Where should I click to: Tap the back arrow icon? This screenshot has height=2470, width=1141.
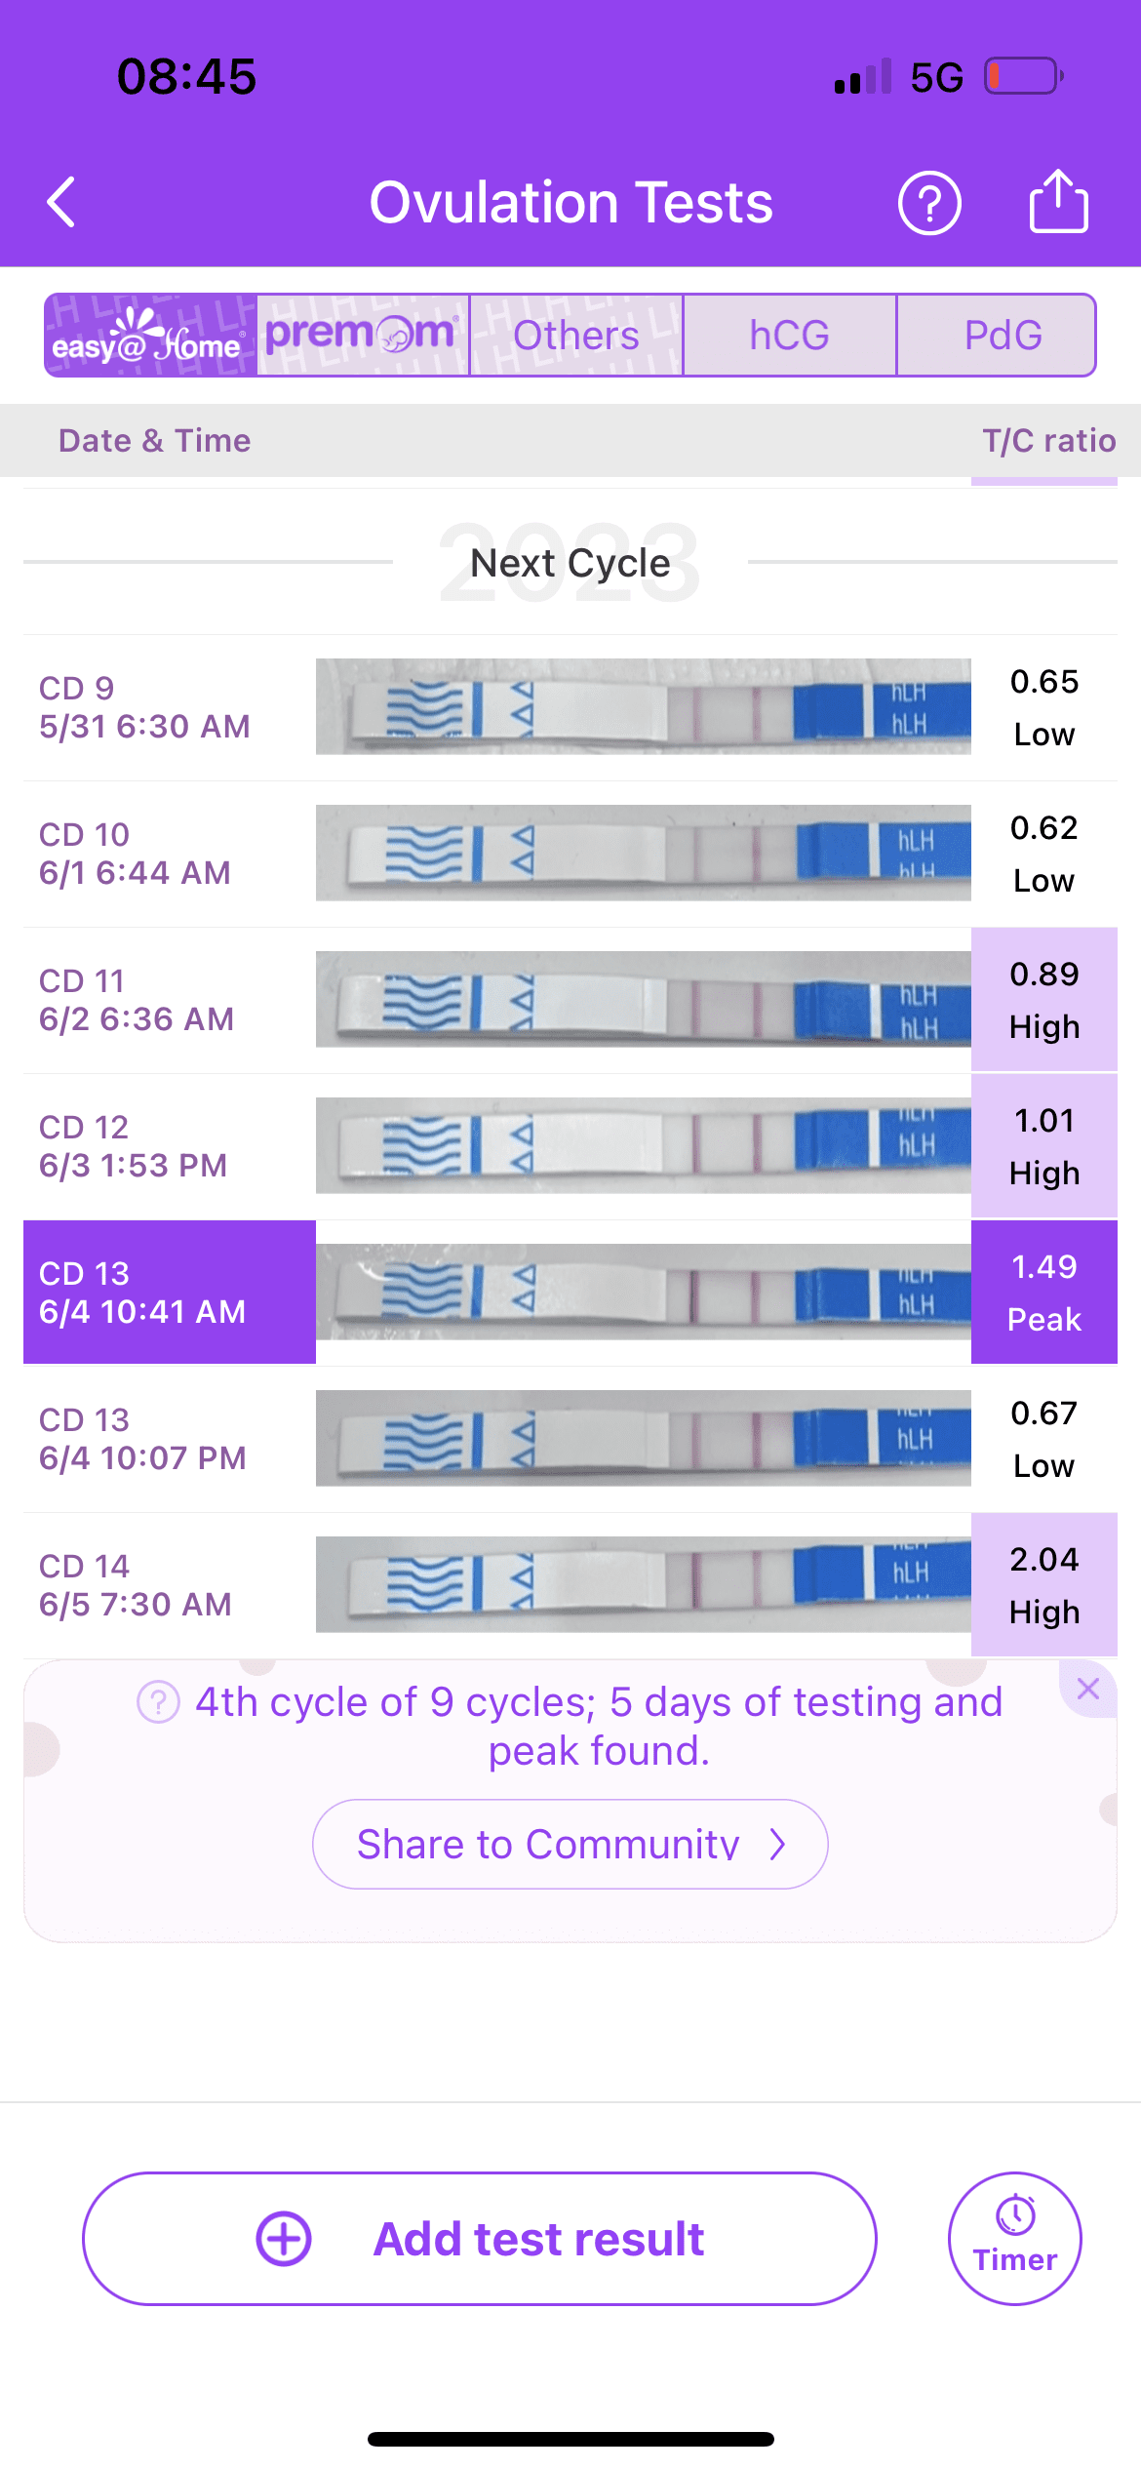(x=61, y=203)
